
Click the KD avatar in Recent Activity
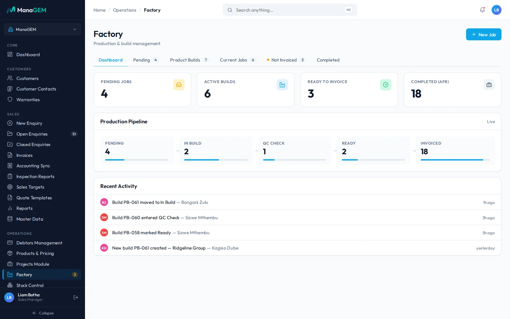click(104, 248)
